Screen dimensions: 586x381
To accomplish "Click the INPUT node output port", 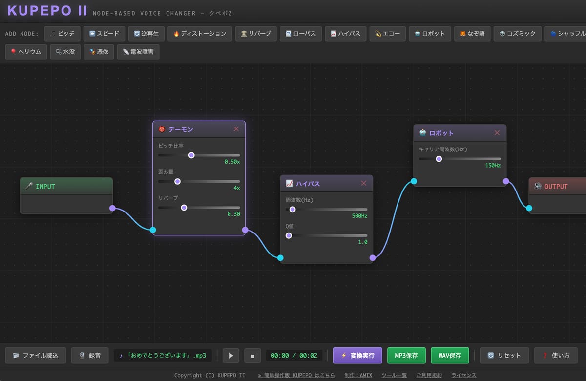I will point(112,208).
